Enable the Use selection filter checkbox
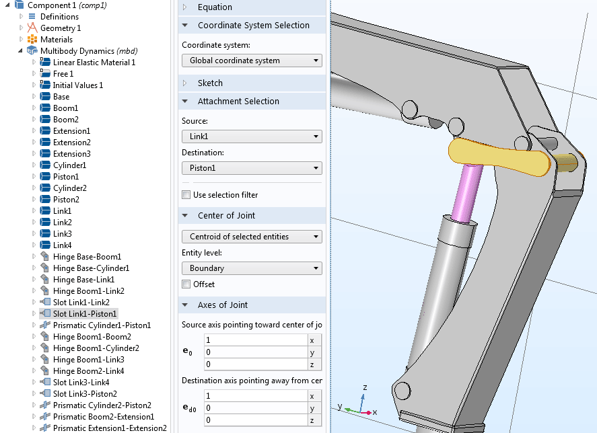Image resolution: width=597 pixels, height=433 pixels. click(x=186, y=195)
